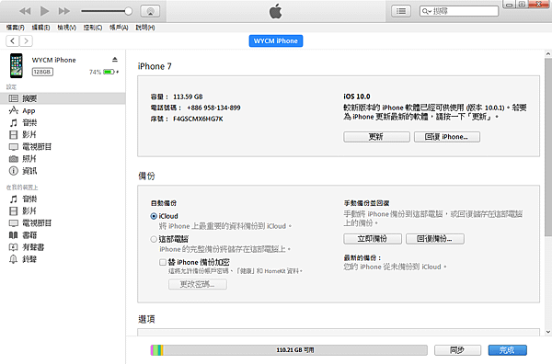Open 鈴聲 in the sidebar
The height and width of the screenshot is (364, 552).
click(63, 259)
